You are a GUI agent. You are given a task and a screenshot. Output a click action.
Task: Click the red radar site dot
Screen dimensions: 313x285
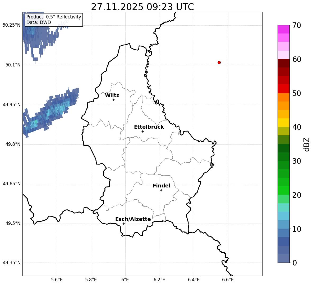coord(219,62)
